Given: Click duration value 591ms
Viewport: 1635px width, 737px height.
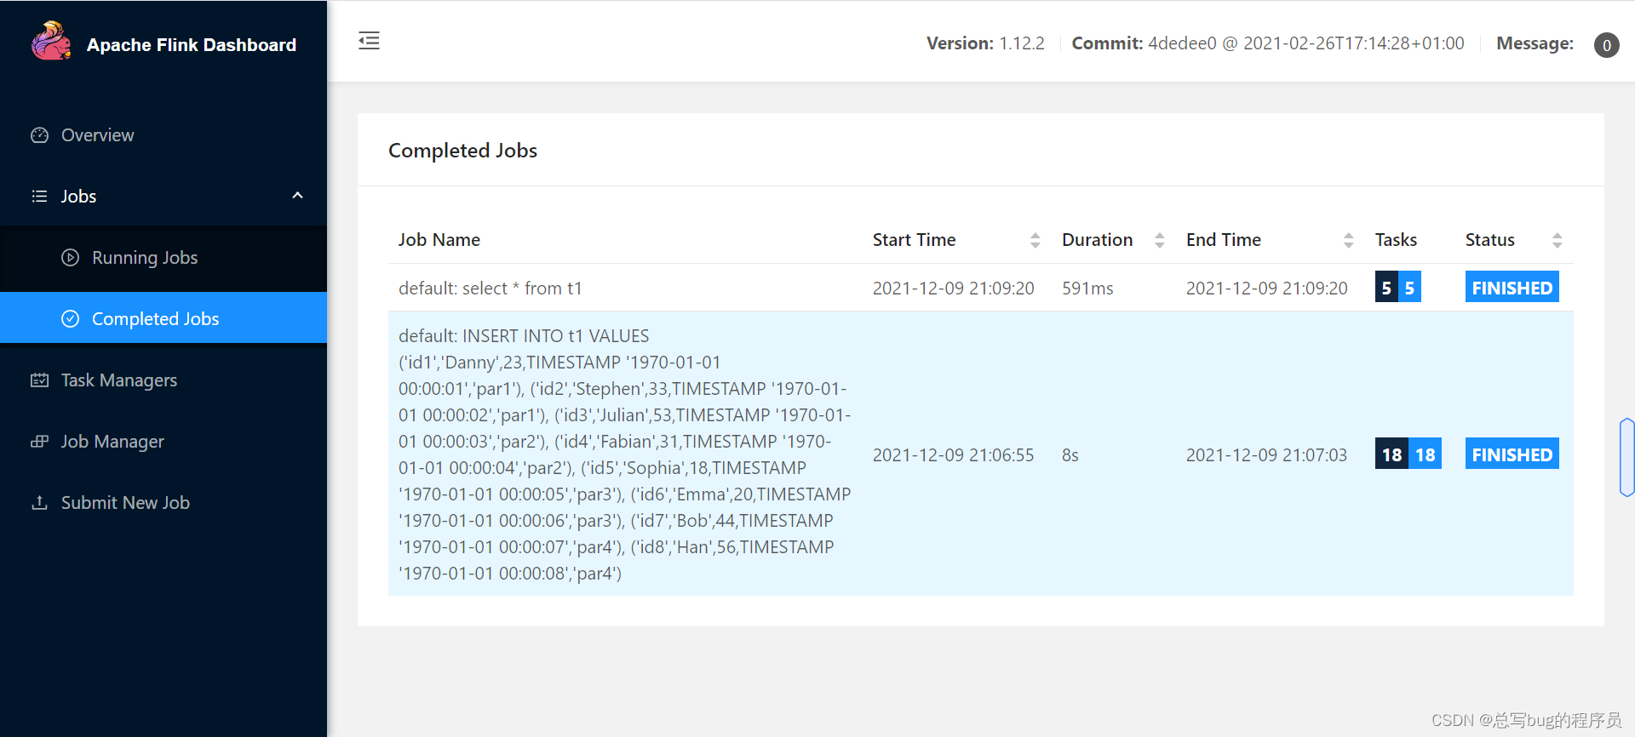Looking at the screenshot, I should tap(1088, 289).
